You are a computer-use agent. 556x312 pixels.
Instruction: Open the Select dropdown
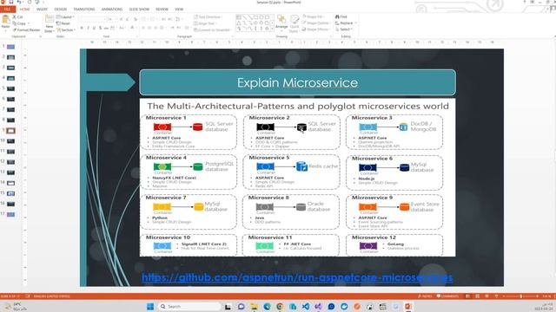click(344, 29)
